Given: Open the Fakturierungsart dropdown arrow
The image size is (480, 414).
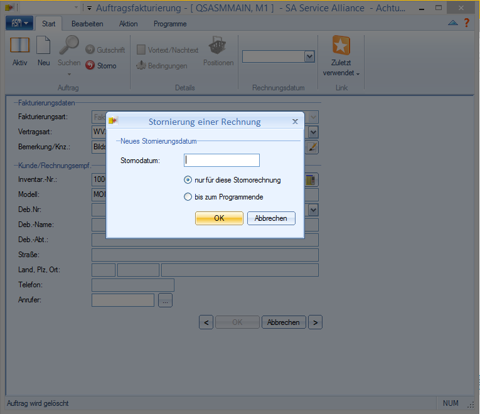Looking at the screenshot, I should tap(313, 117).
